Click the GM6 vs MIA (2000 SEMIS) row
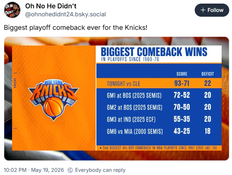This screenshot has width=232, height=175. point(159,131)
